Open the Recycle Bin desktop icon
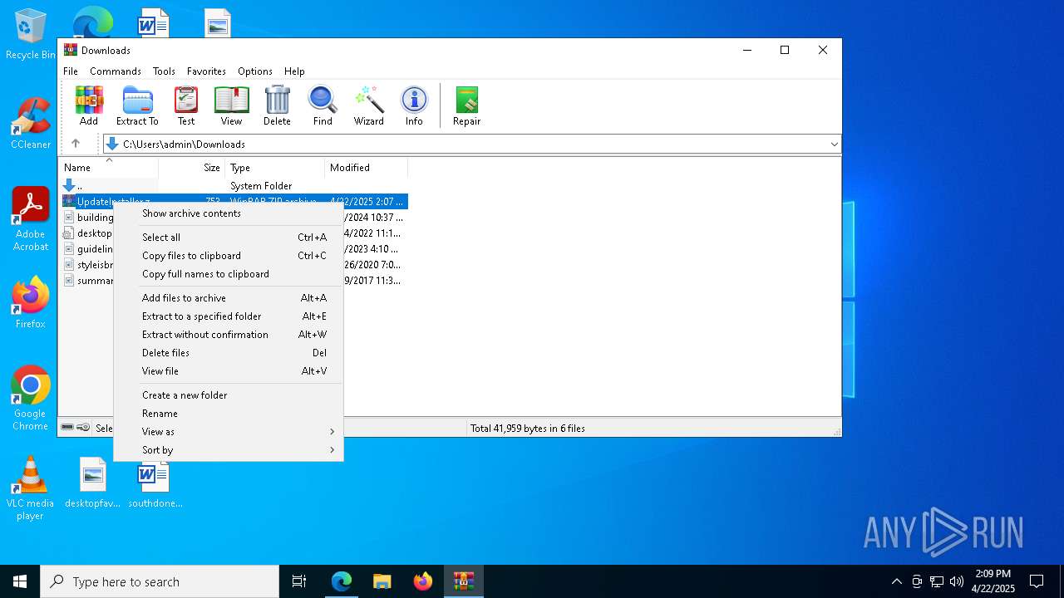This screenshot has height=598, width=1064. pos(31,35)
